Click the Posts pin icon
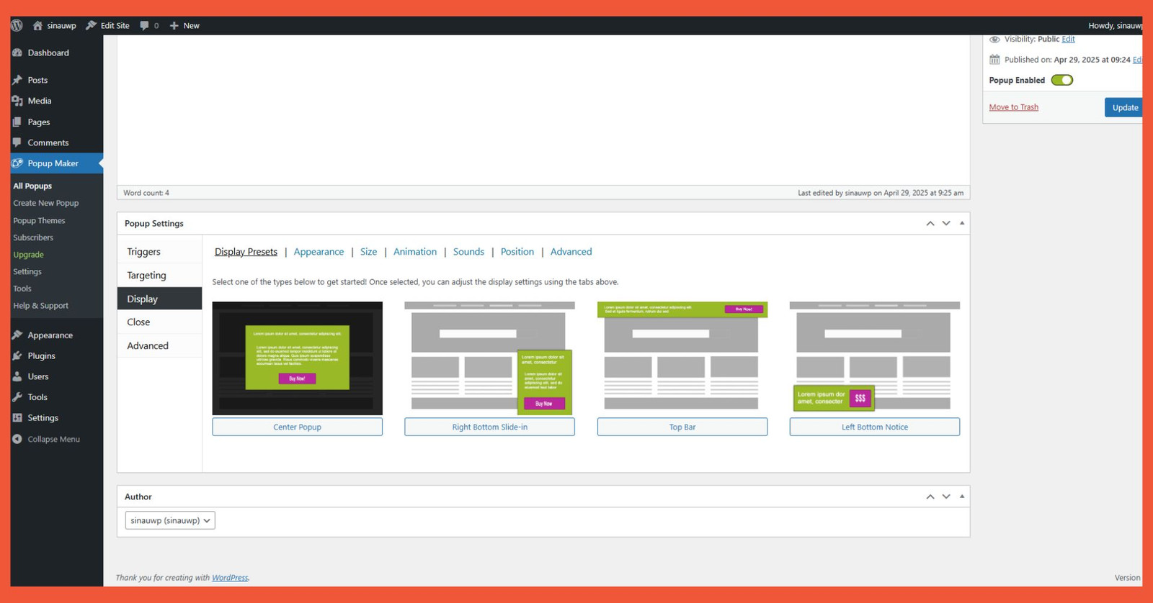This screenshot has width=1153, height=603. point(17,80)
